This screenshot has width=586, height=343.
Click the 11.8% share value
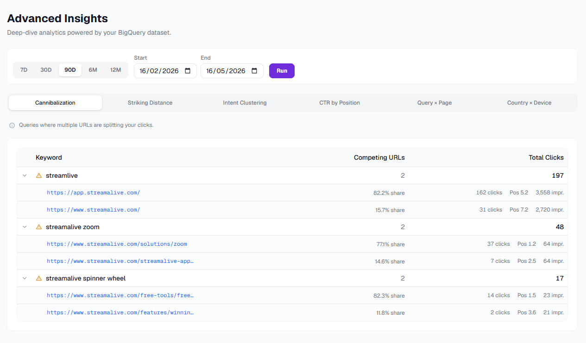(391, 313)
